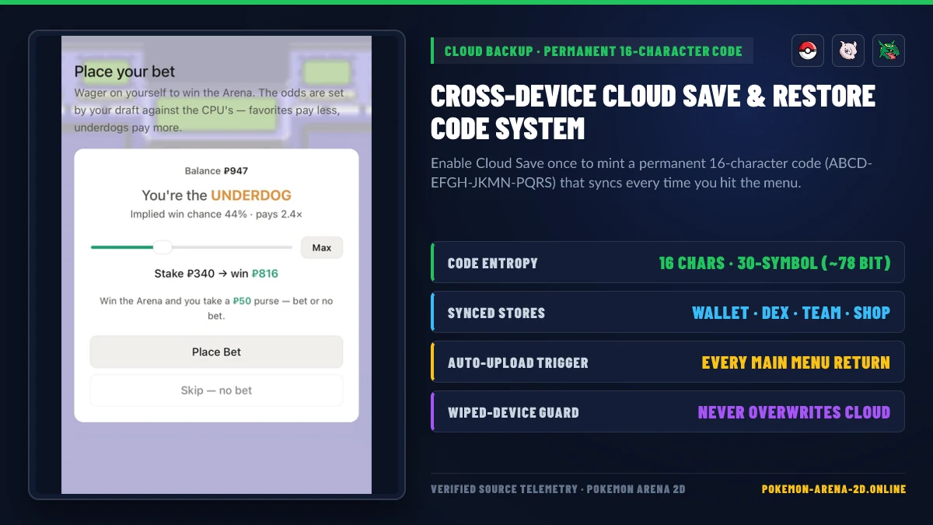Select the Synced Stores row
Viewport: 933px width, 525px height.
668,313
